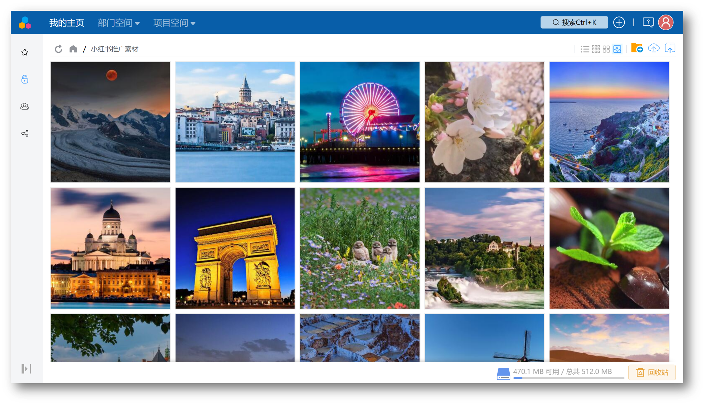Switch to large grid view

click(x=606, y=49)
